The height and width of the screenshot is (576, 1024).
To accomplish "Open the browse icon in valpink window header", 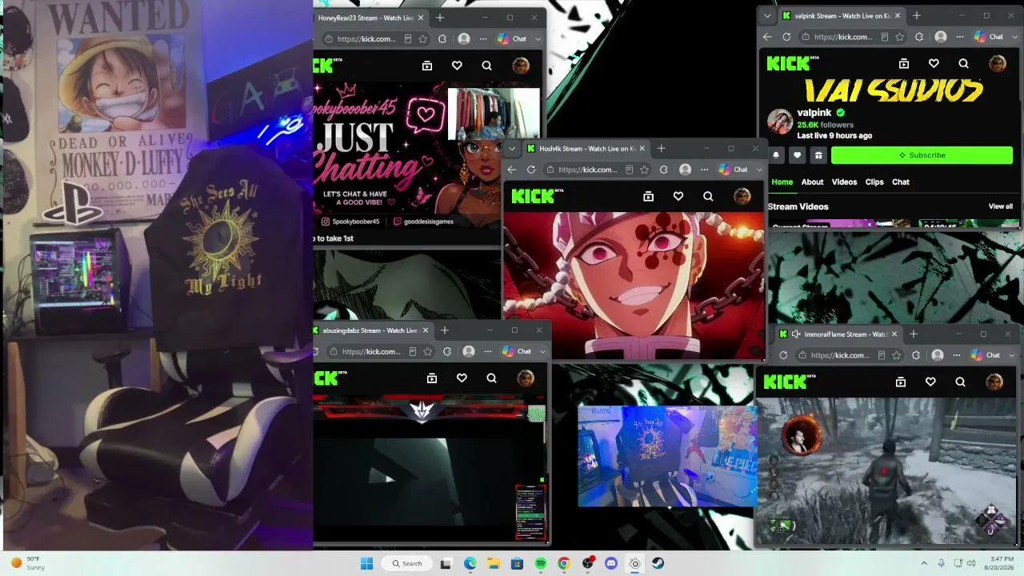I will [x=904, y=64].
